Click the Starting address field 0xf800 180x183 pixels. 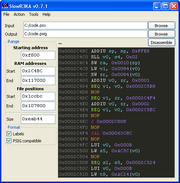(38, 55)
